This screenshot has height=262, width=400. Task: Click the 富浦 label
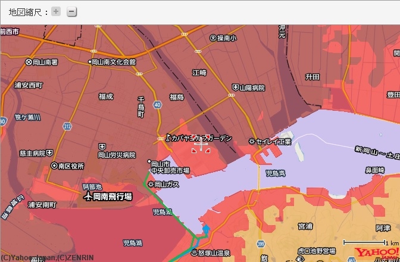[305, 226]
